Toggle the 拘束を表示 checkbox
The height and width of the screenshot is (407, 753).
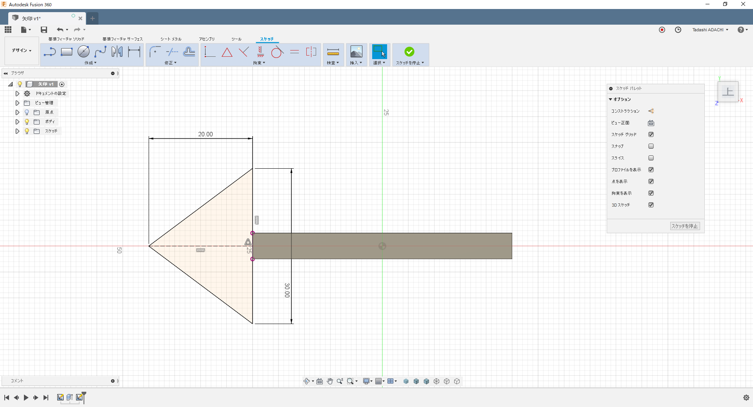pos(651,193)
